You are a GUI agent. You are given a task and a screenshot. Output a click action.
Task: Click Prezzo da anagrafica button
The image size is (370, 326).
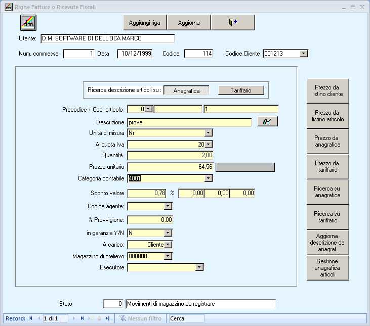[x=327, y=142]
